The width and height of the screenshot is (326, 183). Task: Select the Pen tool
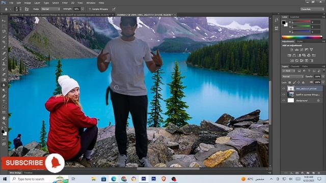(4, 96)
